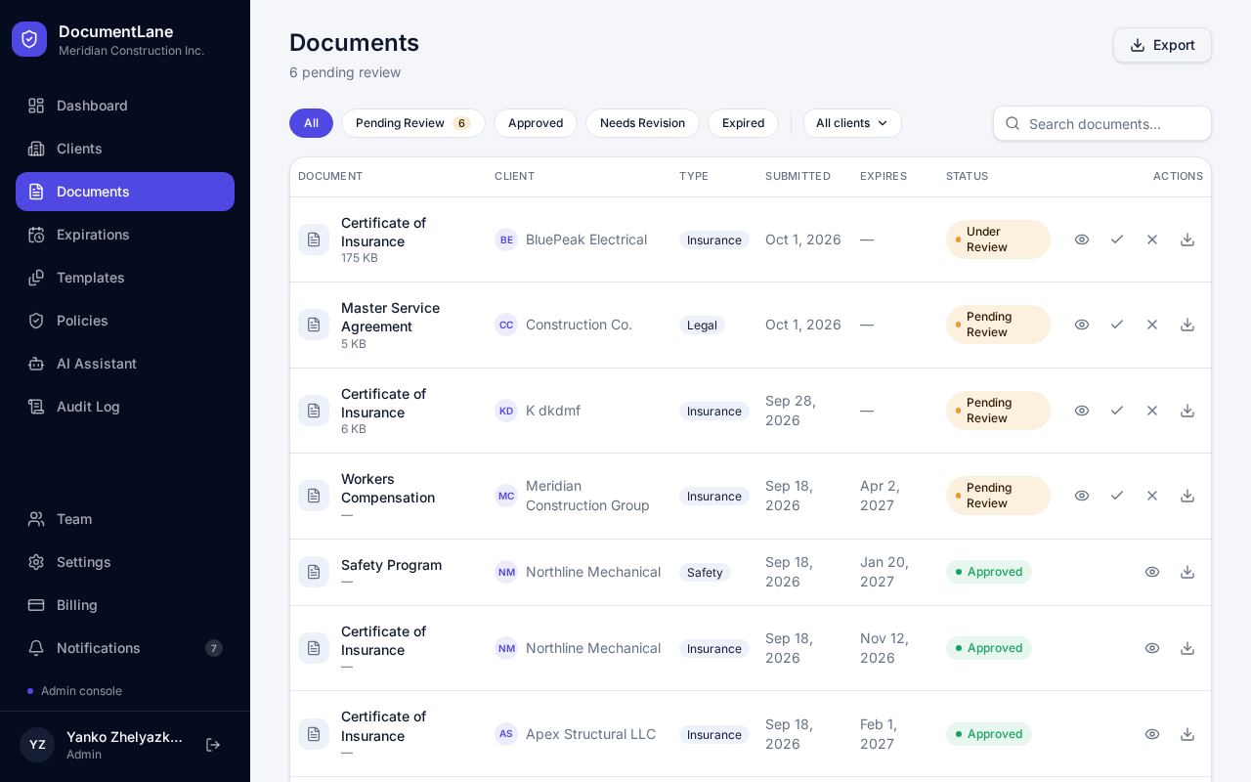Filter documents by Approved status
The height and width of the screenshot is (782, 1251).
coord(536,123)
